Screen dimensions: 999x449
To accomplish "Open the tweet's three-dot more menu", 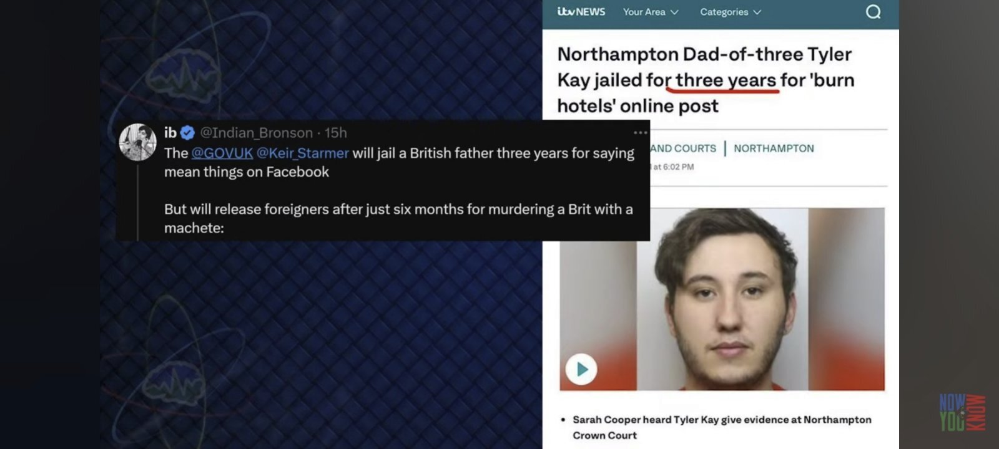I will click(640, 132).
